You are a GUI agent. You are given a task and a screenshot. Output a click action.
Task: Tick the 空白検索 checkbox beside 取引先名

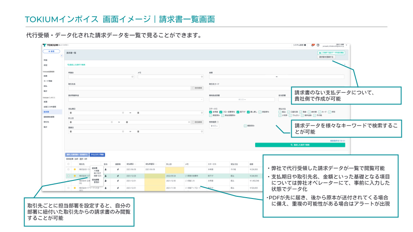[193, 88]
